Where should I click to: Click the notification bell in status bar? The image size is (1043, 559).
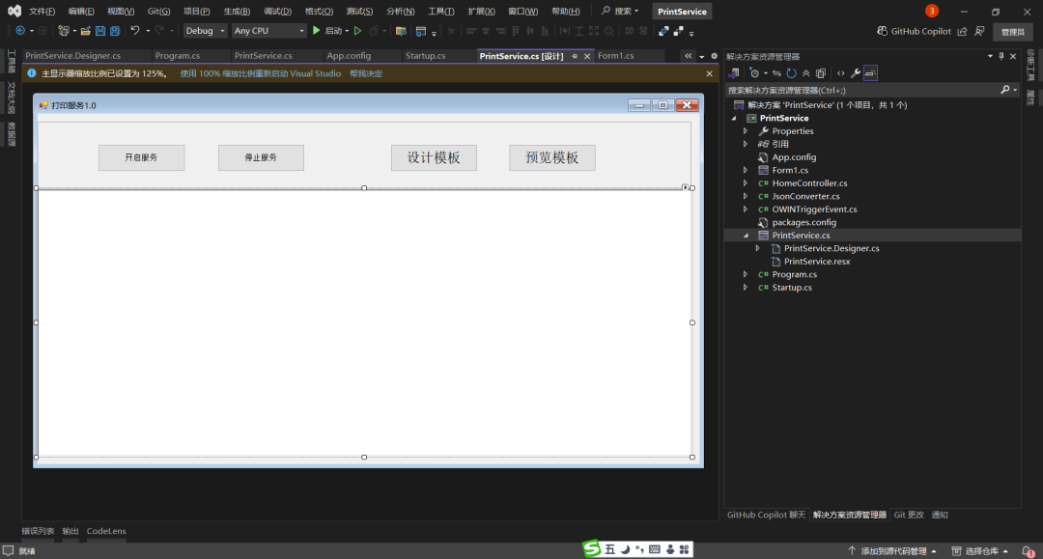pyautogui.click(x=1028, y=551)
